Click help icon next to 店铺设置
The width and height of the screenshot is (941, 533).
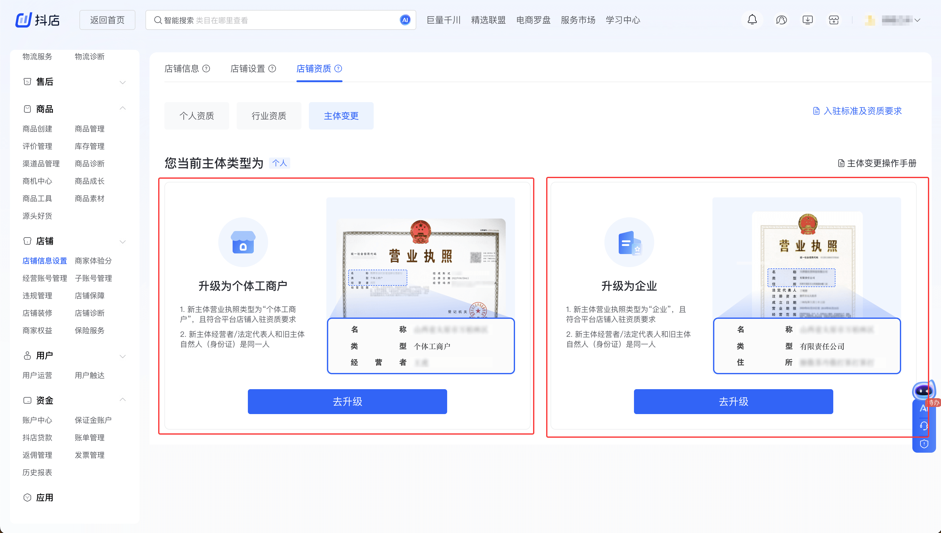click(x=272, y=68)
